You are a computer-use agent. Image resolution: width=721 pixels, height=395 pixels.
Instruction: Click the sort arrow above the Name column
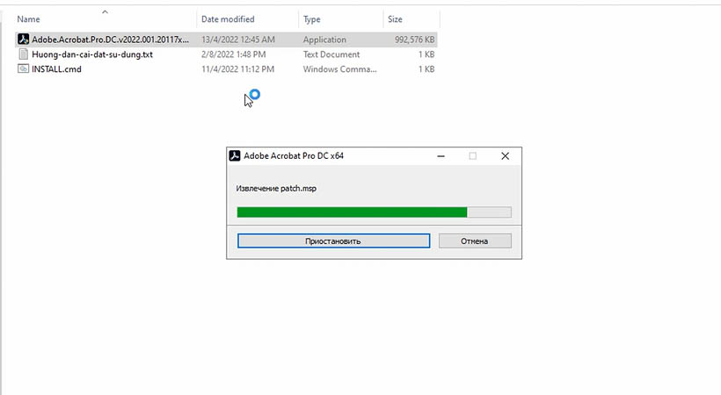click(x=105, y=12)
